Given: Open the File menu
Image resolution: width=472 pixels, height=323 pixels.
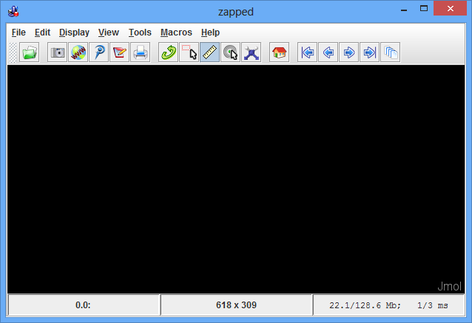Looking at the screenshot, I should 18,33.
